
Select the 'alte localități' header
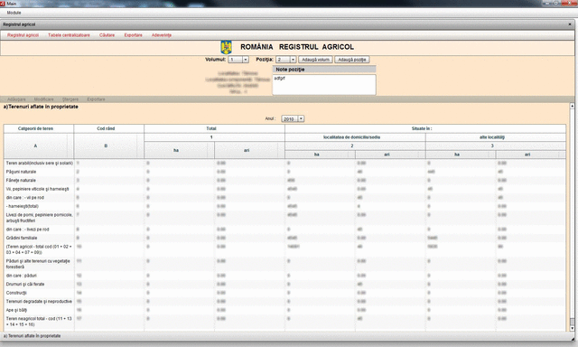pyautogui.click(x=496, y=137)
